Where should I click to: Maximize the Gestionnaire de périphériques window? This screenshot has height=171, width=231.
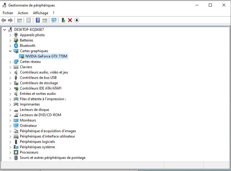pos(210,5)
